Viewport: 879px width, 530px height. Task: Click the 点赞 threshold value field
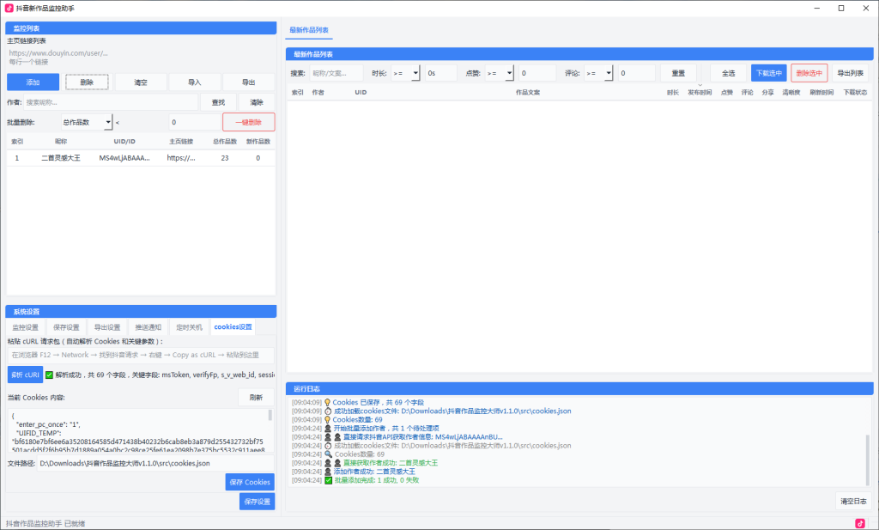[537, 73]
